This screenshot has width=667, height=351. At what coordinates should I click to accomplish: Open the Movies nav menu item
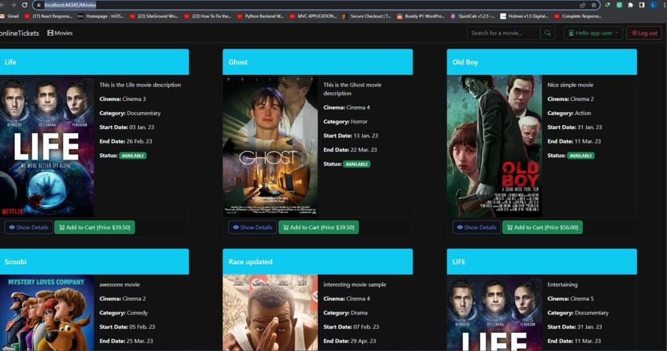pyautogui.click(x=60, y=33)
